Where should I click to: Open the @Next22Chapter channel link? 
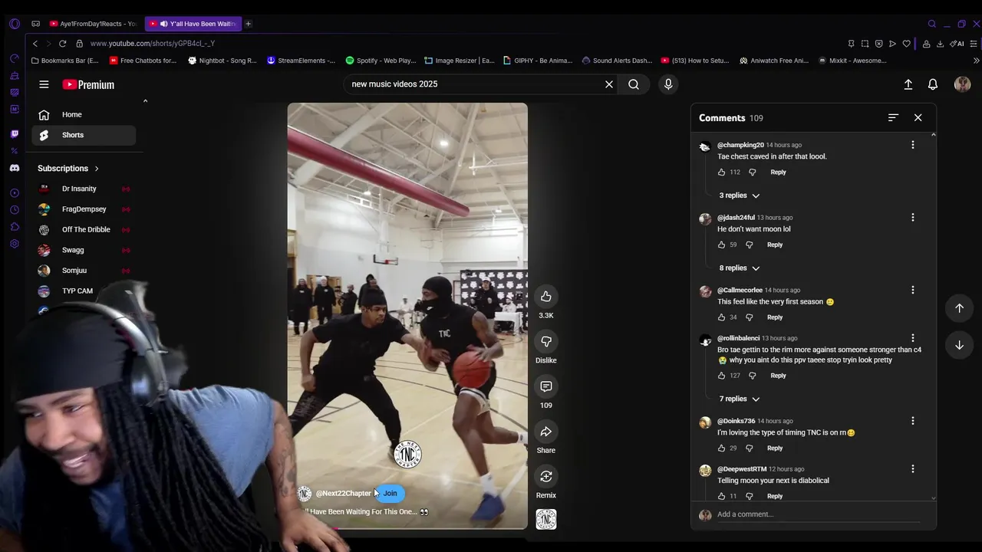point(344,494)
